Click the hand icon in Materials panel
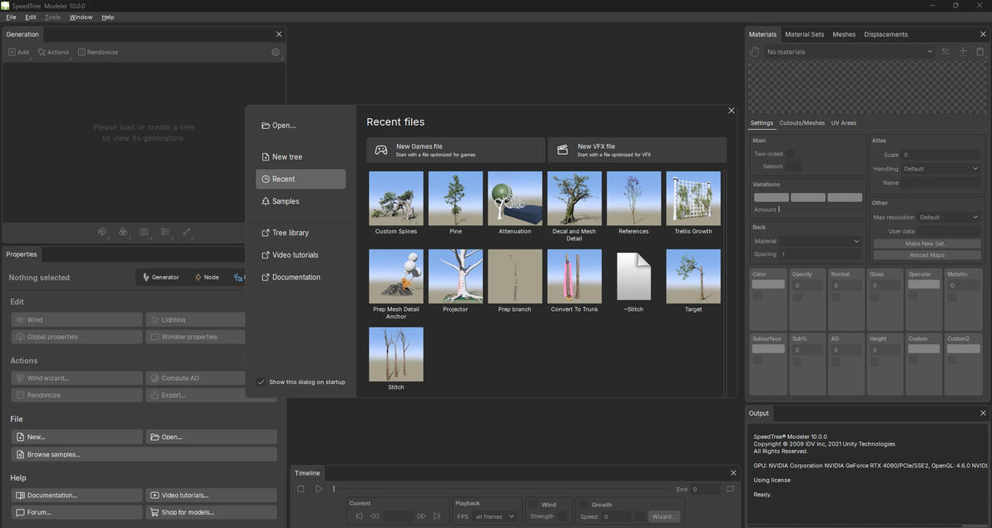The width and height of the screenshot is (992, 528). (x=755, y=52)
